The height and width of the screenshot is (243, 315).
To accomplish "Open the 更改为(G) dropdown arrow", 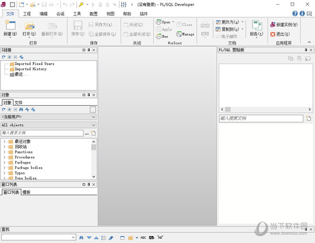I will coord(243,22).
